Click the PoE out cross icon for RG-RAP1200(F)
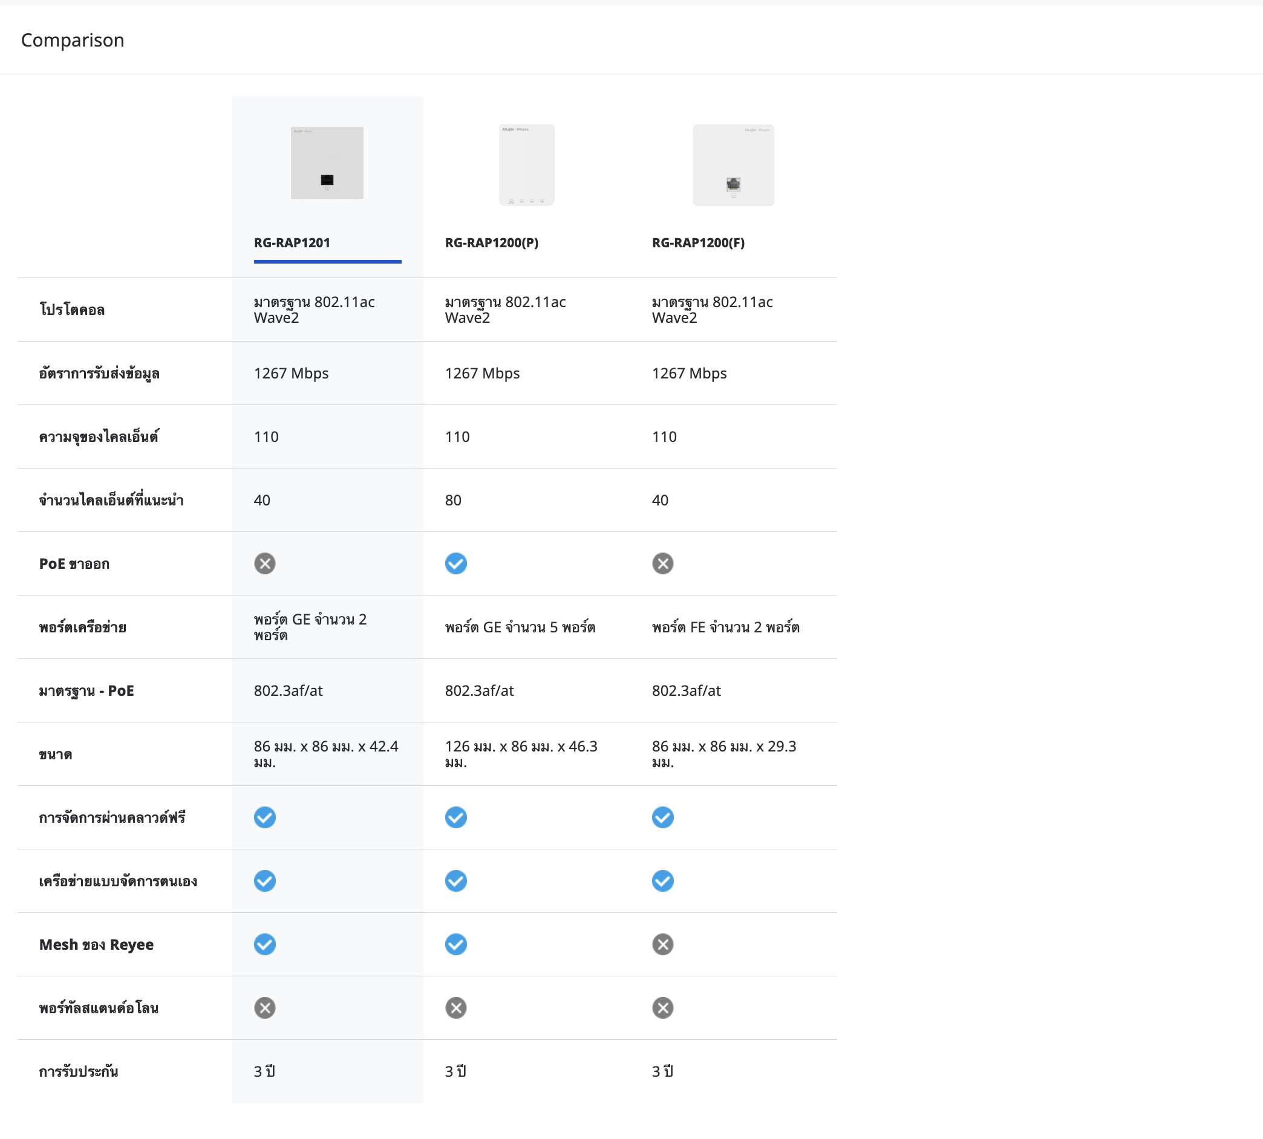The height and width of the screenshot is (1139, 1263). pos(662,564)
